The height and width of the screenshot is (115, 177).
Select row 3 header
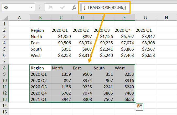click(4, 36)
